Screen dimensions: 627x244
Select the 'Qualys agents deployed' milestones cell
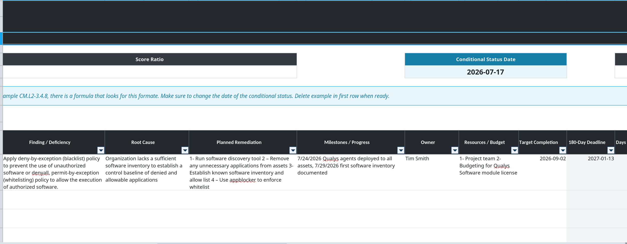coord(351,172)
